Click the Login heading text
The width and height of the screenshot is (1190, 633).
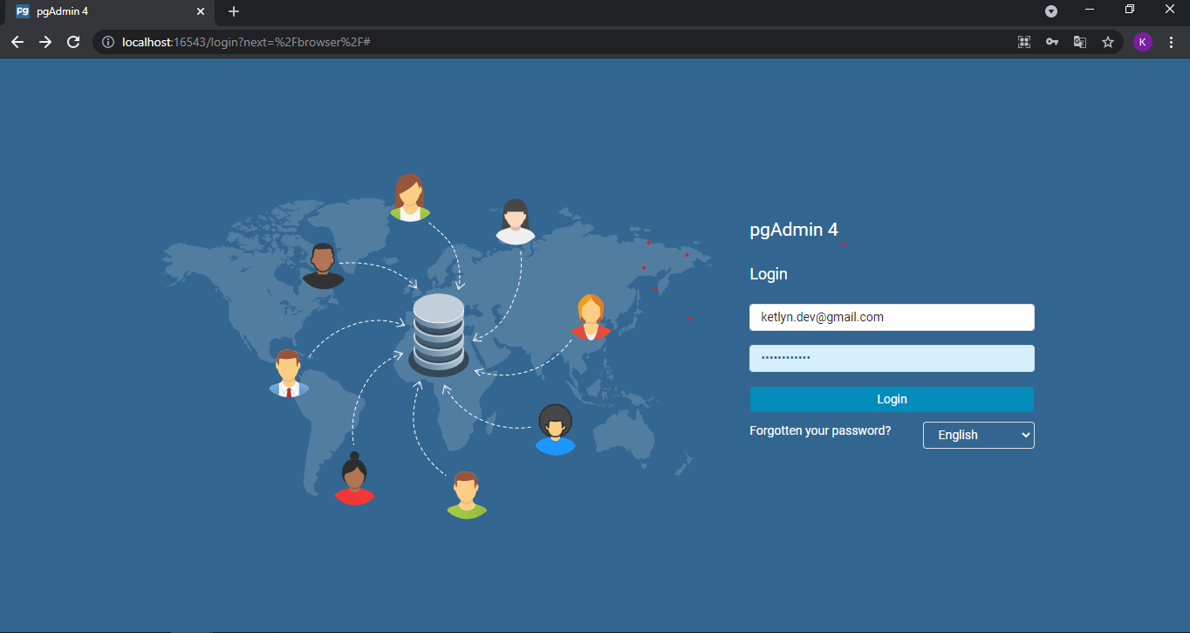(769, 274)
